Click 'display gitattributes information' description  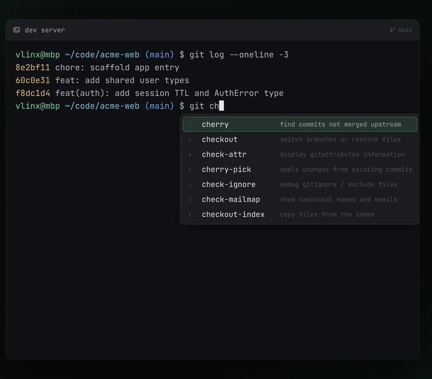point(342,154)
